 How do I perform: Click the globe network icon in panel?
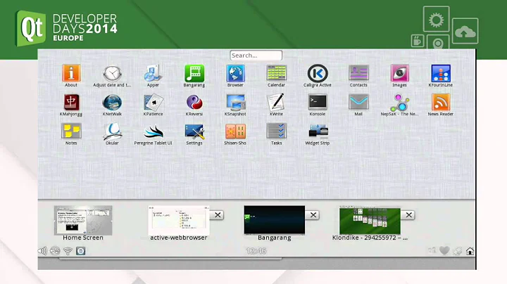tap(55, 251)
